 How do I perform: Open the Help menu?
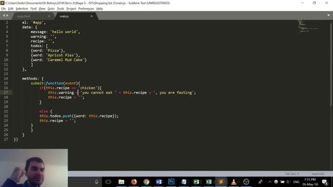click(99, 9)
